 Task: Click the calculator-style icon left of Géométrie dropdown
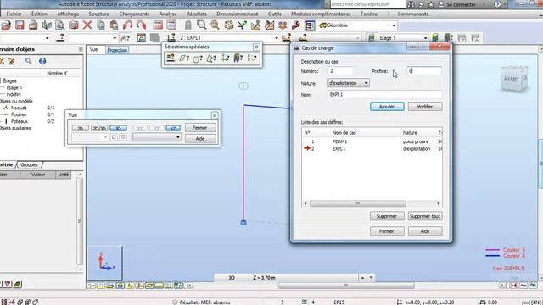click(x=310, y=25)
